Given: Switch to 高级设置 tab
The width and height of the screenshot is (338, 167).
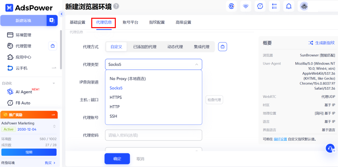Looking at the screenshot, I should pyautogui.click(x=183, y=22).
